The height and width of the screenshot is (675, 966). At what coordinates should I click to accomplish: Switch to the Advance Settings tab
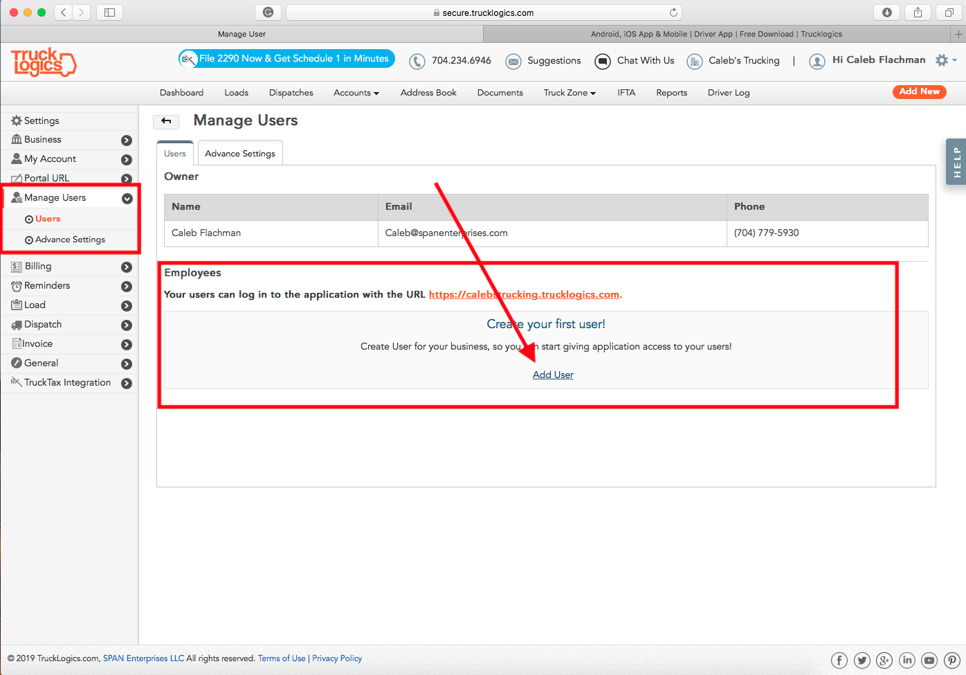(240, 153)
